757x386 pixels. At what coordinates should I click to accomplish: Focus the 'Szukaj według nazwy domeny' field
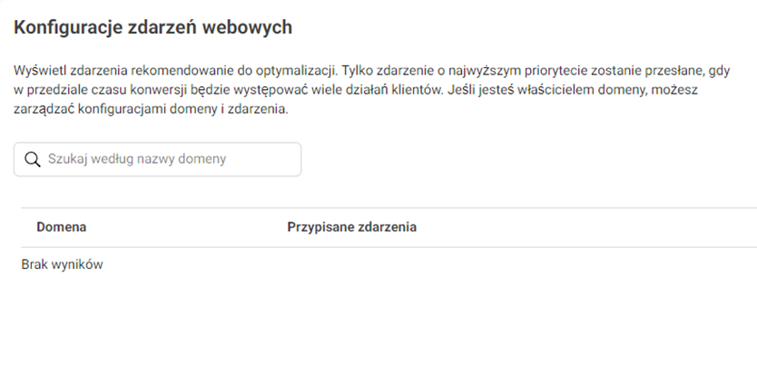click(x=163, y=159)
